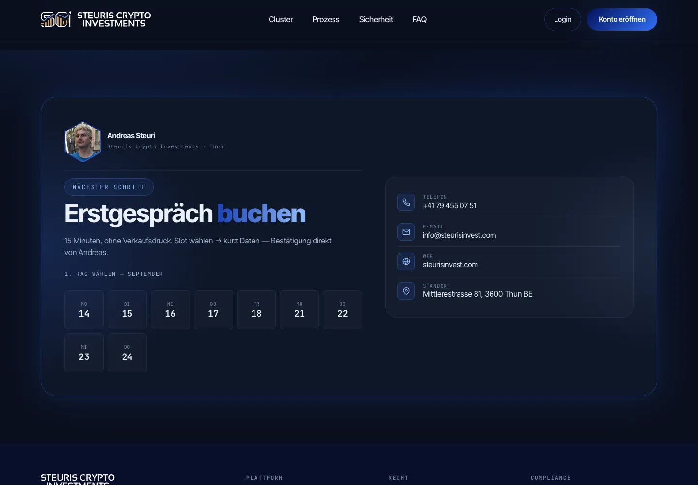Click the Andreas Steuri name text
698x485 pixels.
pyautogui.click(x=131, y=136)
